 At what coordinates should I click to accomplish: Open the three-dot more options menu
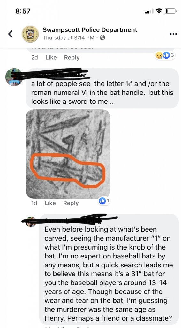click(173, 34)
